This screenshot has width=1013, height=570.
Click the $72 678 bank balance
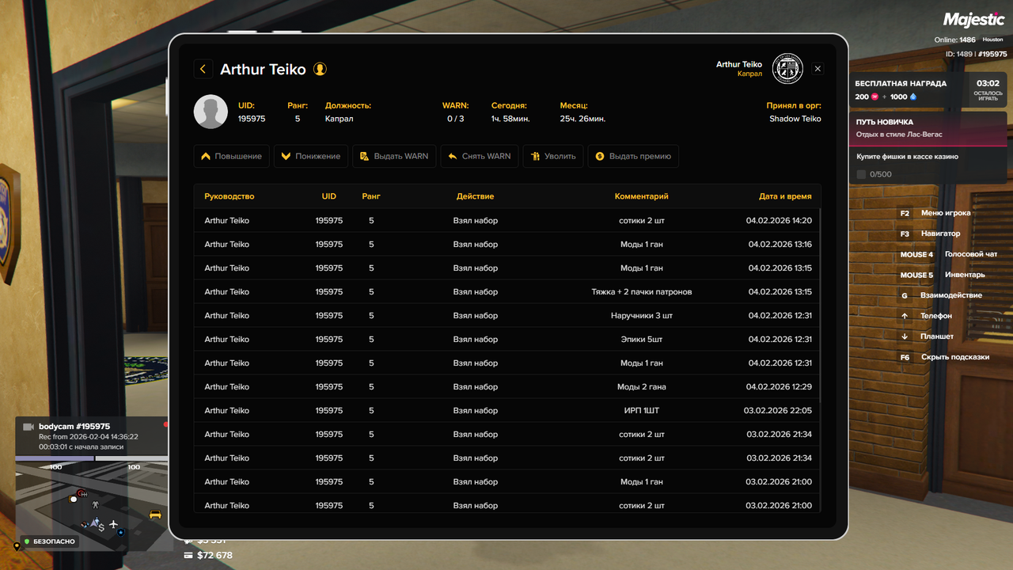(209, 556)
